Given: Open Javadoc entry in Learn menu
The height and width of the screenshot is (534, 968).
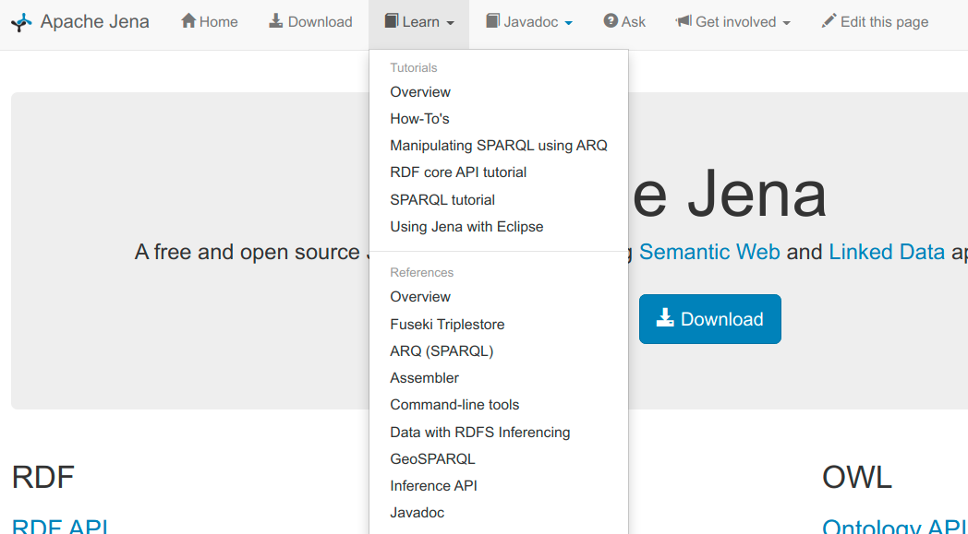Looking at the screenshot, I should coord(417,513).
